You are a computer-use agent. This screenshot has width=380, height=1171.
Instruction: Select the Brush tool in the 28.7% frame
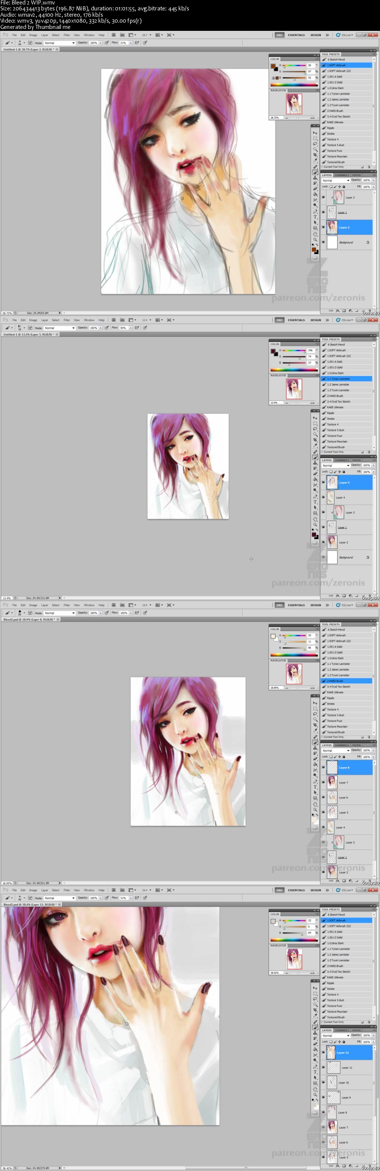(x=315, y=172)
